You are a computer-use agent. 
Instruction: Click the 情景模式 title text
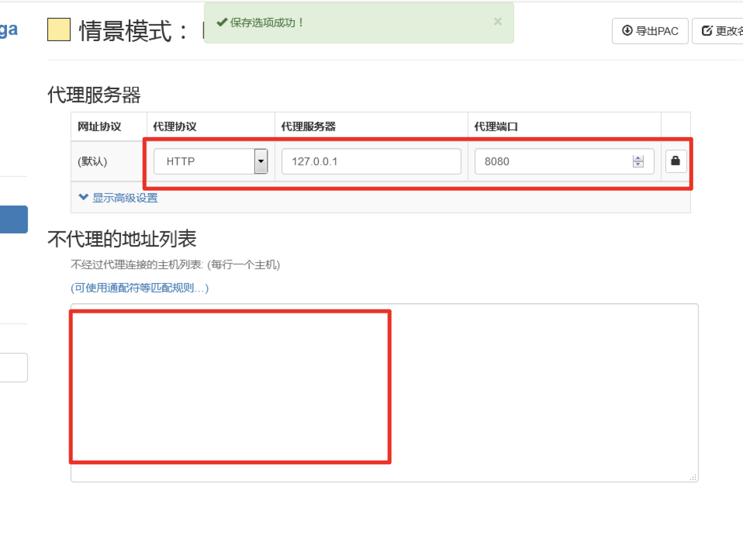[x=134, y=31]
